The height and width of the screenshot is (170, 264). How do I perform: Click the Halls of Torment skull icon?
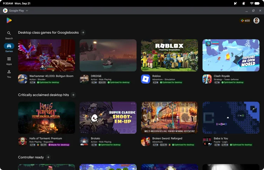click(22, 141)
